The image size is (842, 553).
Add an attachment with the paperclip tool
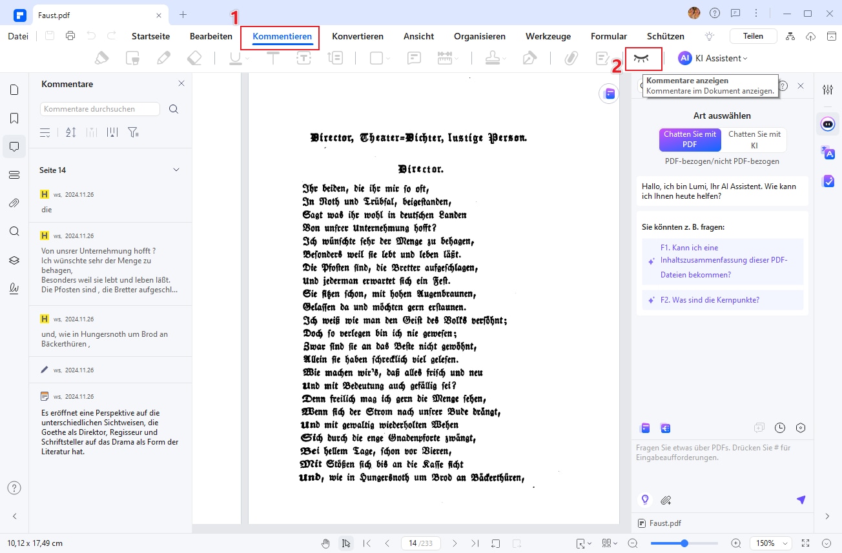click(571, 58)
